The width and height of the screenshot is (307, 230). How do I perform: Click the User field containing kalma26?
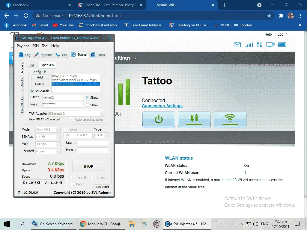click(62, 97)
